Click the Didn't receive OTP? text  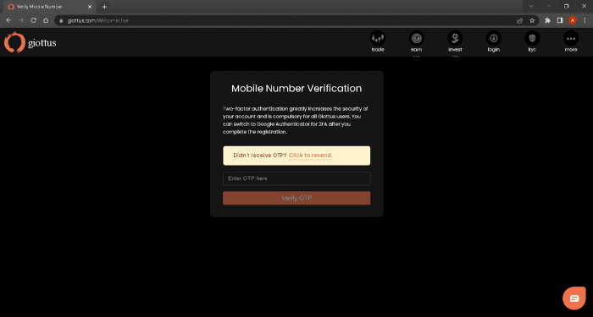260,155
